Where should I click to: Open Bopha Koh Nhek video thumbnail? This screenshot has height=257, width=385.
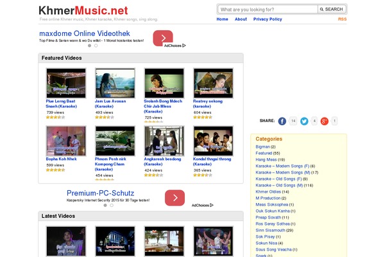click(66, 141)
